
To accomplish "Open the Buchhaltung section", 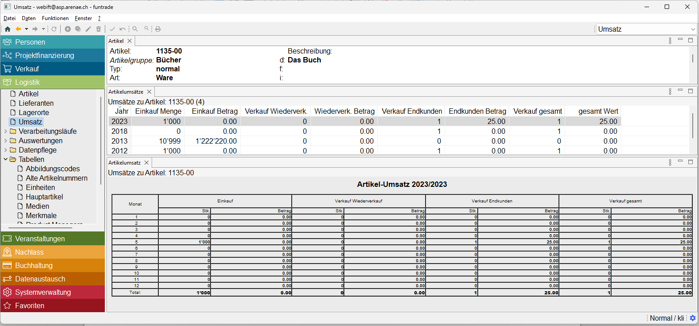I will pos(34,265).
